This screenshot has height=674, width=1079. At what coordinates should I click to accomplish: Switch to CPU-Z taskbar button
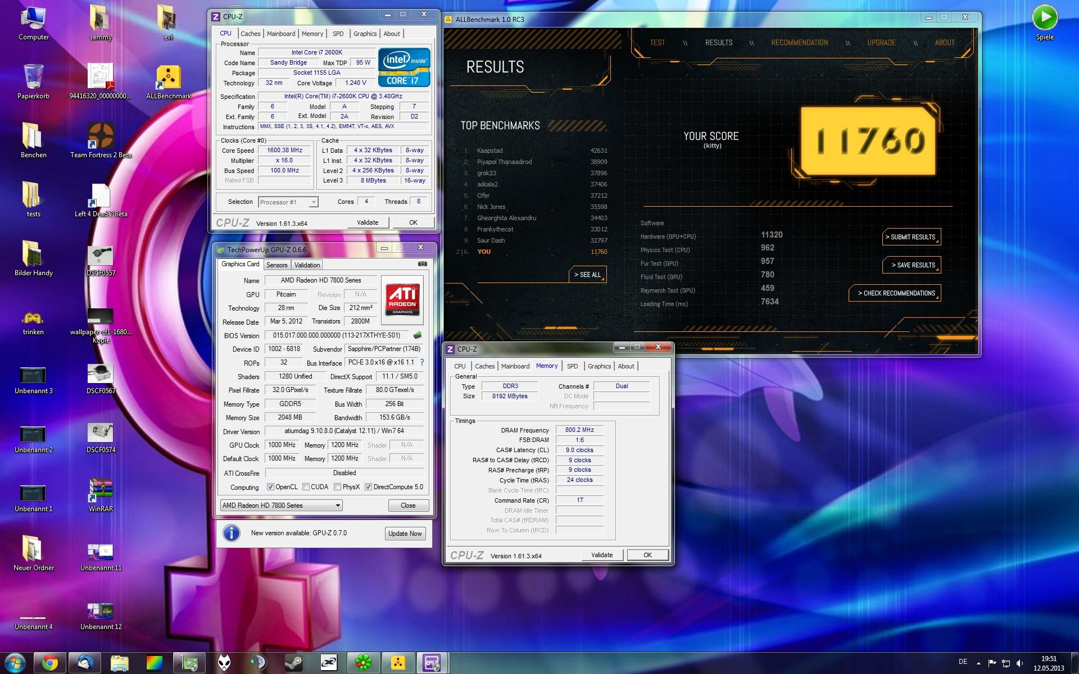pyautogui.click(x=432, y=663)
